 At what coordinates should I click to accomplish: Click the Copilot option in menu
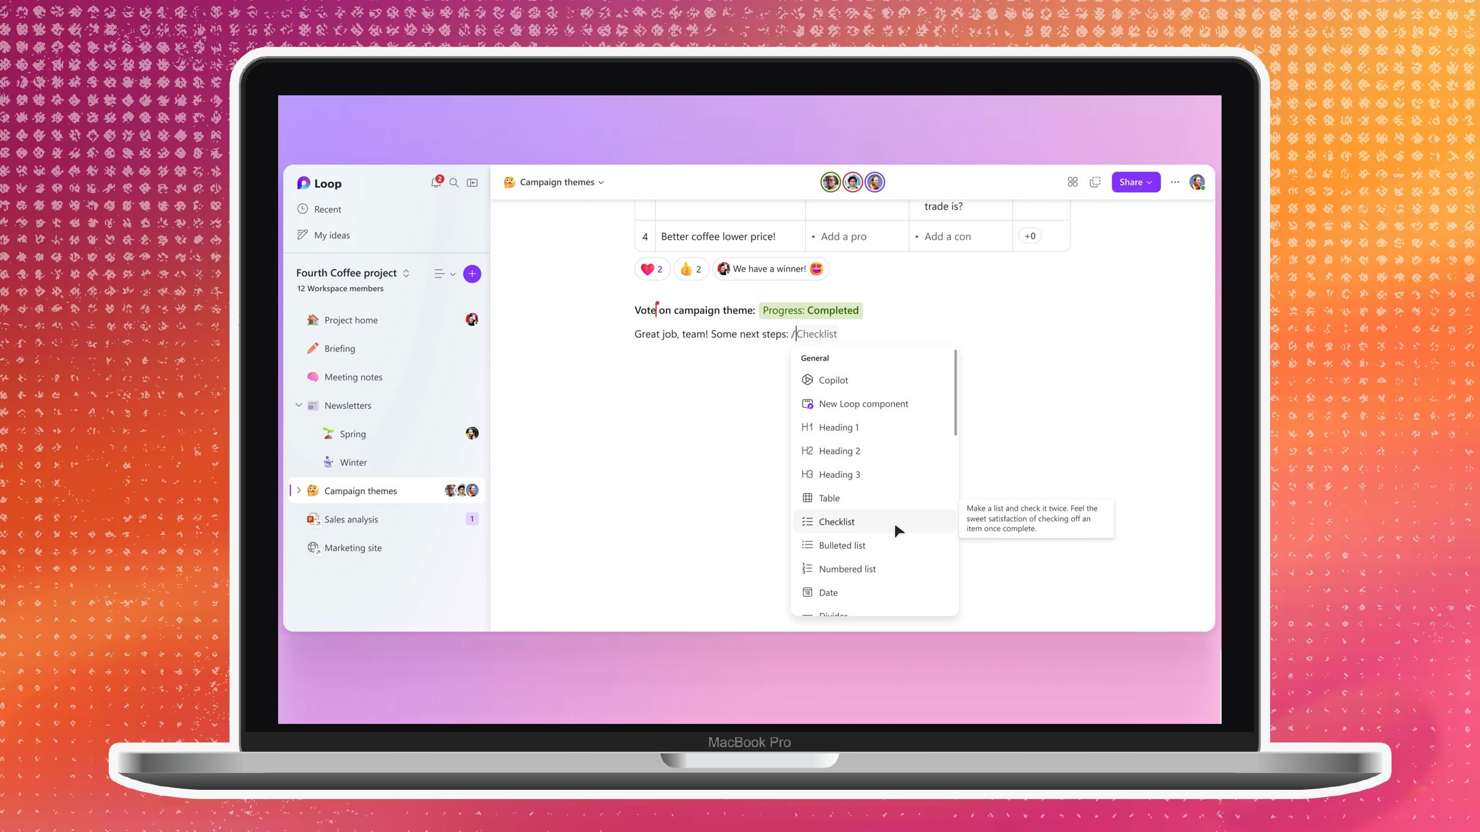coord(834,380)
